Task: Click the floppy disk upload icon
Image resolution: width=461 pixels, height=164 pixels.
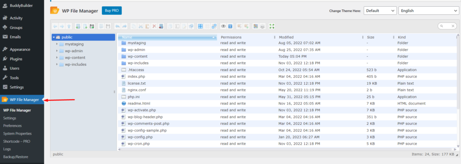Action: 92,26
